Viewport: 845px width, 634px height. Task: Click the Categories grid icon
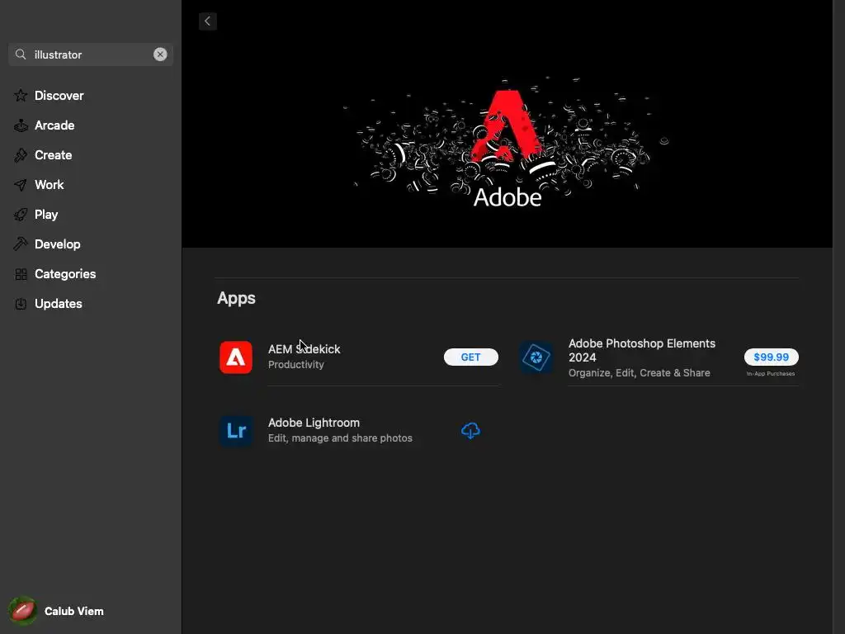(21, 274)
